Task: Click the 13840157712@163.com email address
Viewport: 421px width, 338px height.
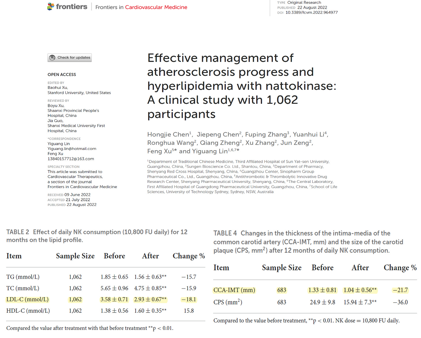Action: [x=71, y=159]
